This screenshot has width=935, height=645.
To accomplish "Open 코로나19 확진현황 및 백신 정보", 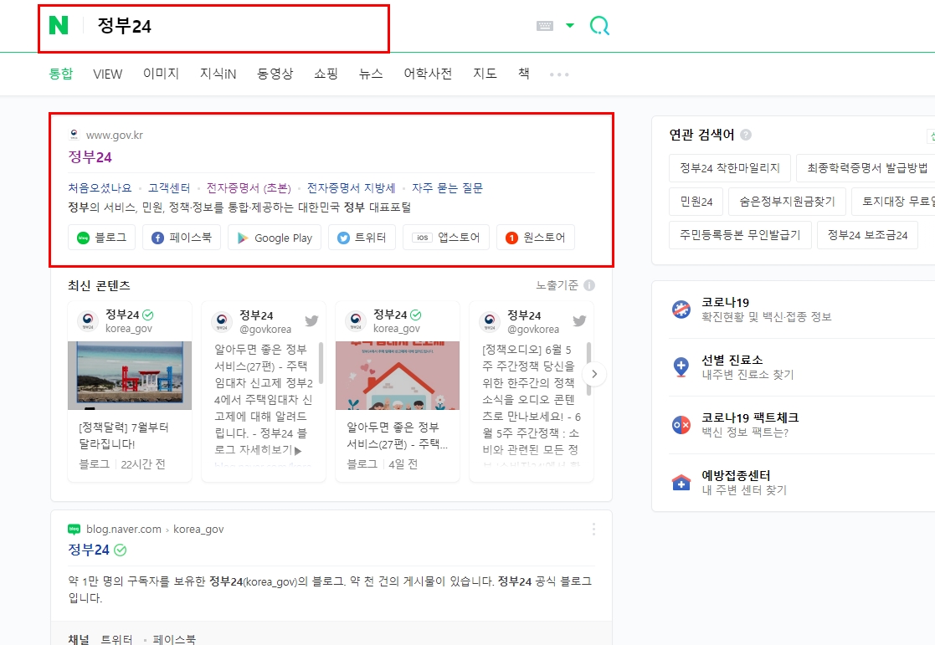I will (x=766, y=310).
